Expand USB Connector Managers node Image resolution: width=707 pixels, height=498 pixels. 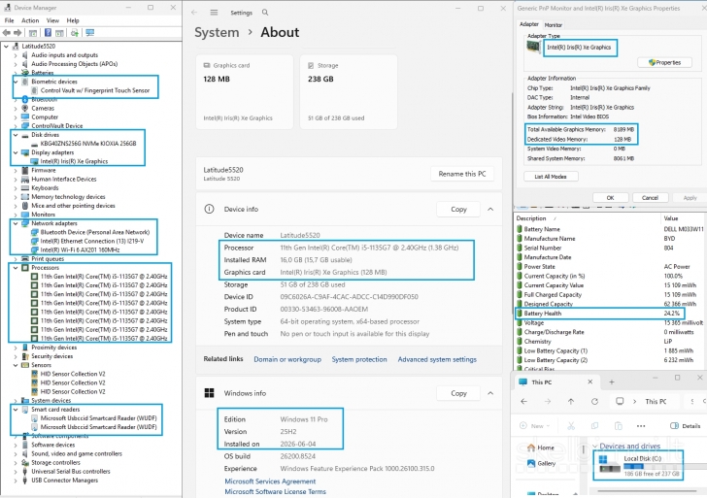(16, 481)
